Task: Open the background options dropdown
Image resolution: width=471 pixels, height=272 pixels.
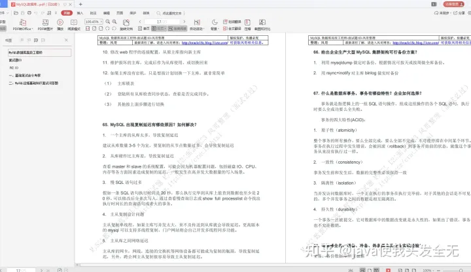Action: point(218,29)
